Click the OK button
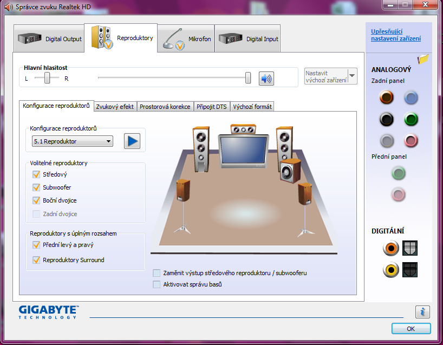Viewport: 443px width, 345px height. (411, 329)
